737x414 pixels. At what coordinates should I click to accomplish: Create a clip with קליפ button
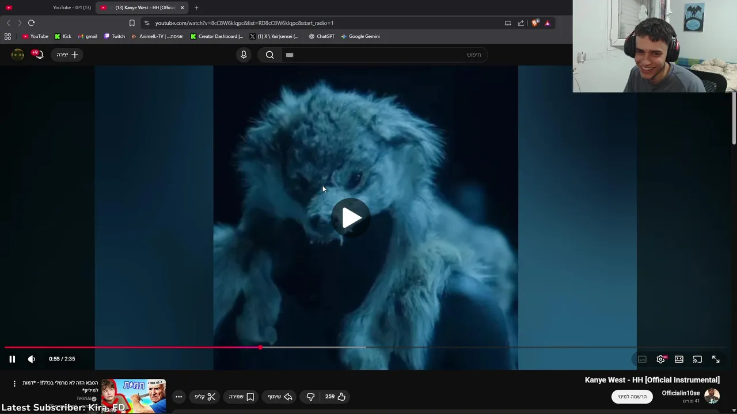205,396
